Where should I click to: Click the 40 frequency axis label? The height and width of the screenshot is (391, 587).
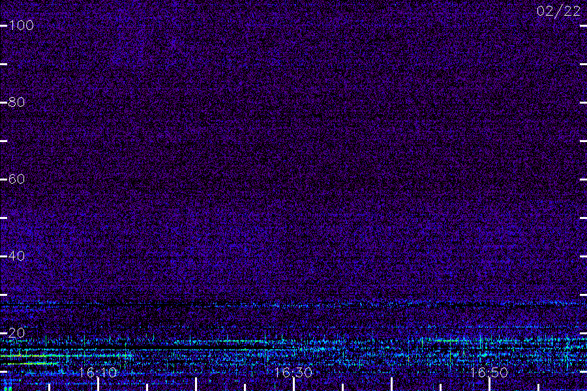click(x=16, y=256)
